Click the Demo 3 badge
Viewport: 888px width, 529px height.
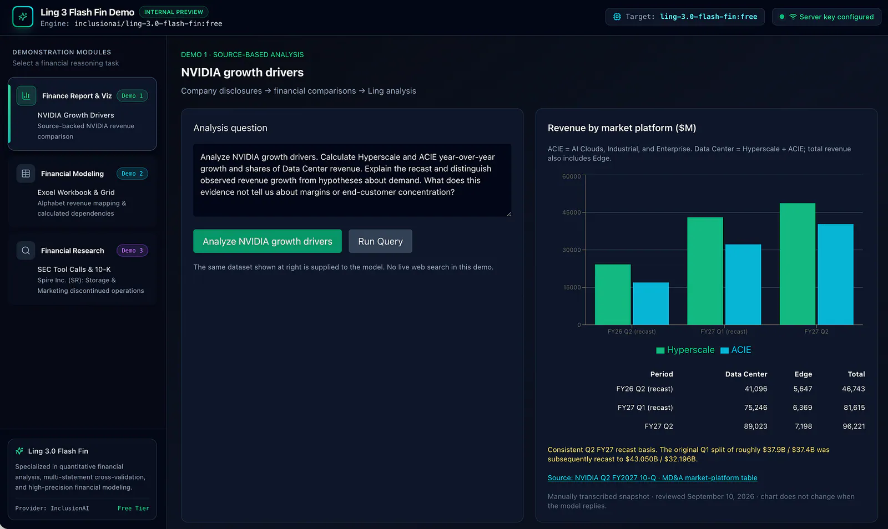(132, 251)
